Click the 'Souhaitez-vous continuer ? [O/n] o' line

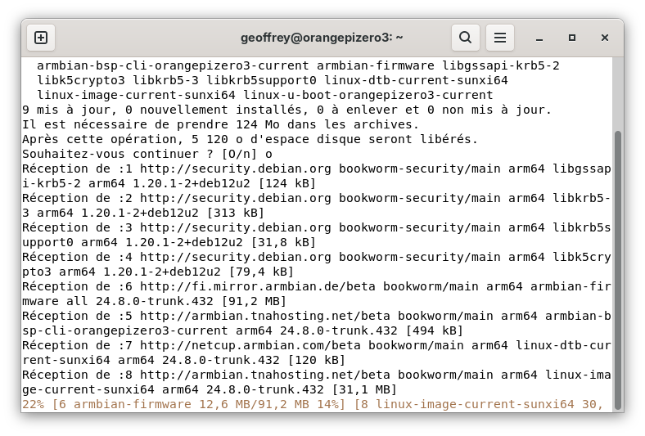pos(147,154)
